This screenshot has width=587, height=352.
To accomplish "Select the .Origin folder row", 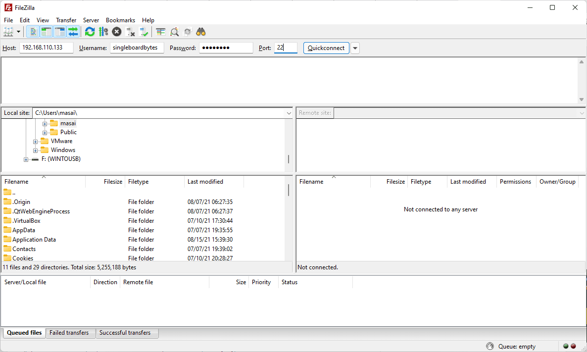I will click(144, 202).
